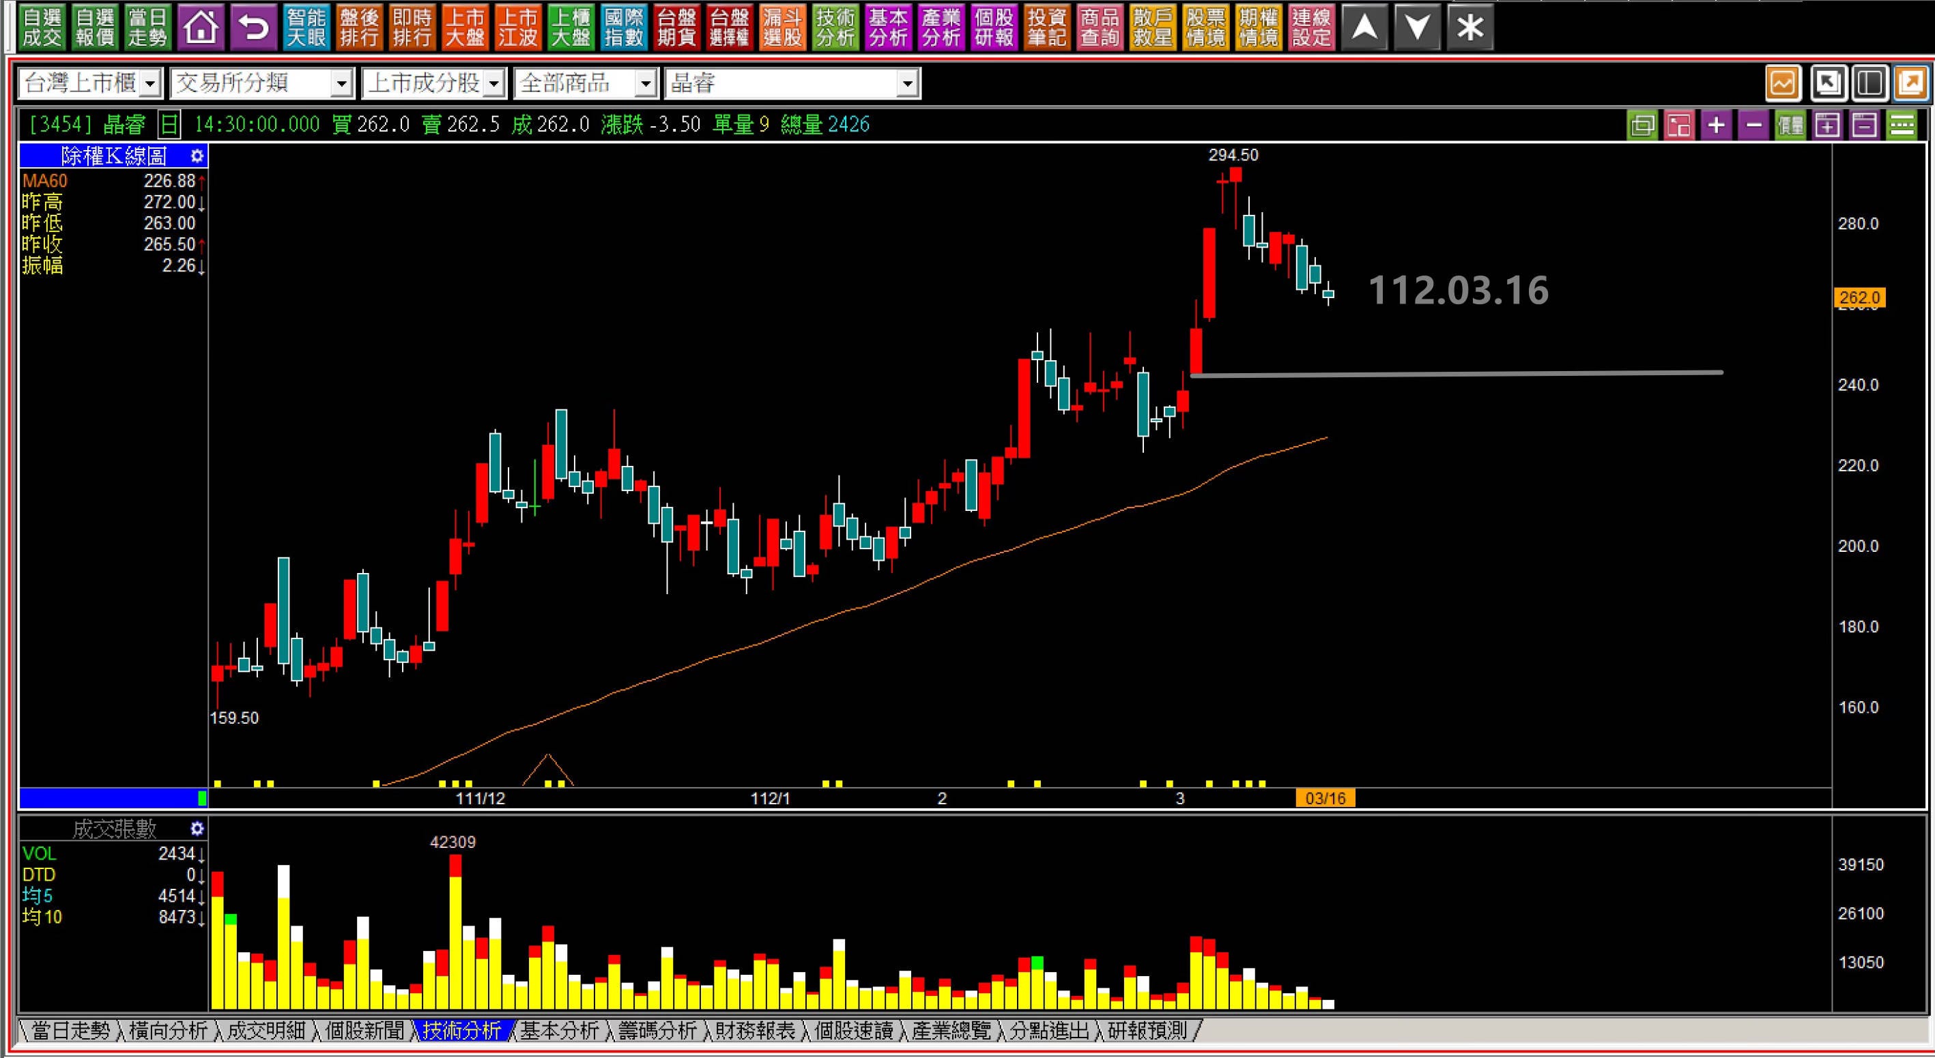Open the 交易所分類 dropdown
1935x1058 pixels.
tap(342, 83)
